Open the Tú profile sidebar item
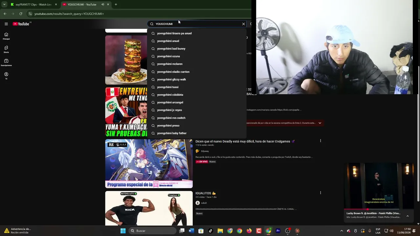This screenshot has width=420, height=236. click(6, 76)
